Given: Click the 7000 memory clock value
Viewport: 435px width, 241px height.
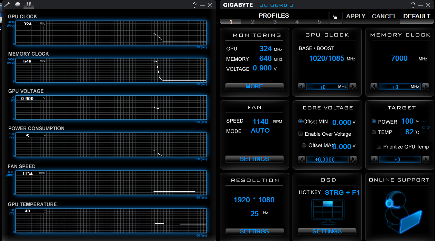Looking at the screenshot, I should pyautogui.click(x=399, y=58).
